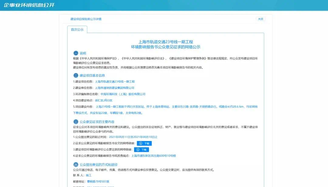
Task: Click the 企事业环境信息公开 site title
Action: coord(29,5)
